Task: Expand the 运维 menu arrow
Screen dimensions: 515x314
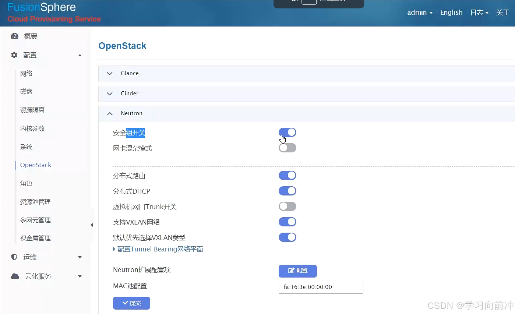Action: 80,257
